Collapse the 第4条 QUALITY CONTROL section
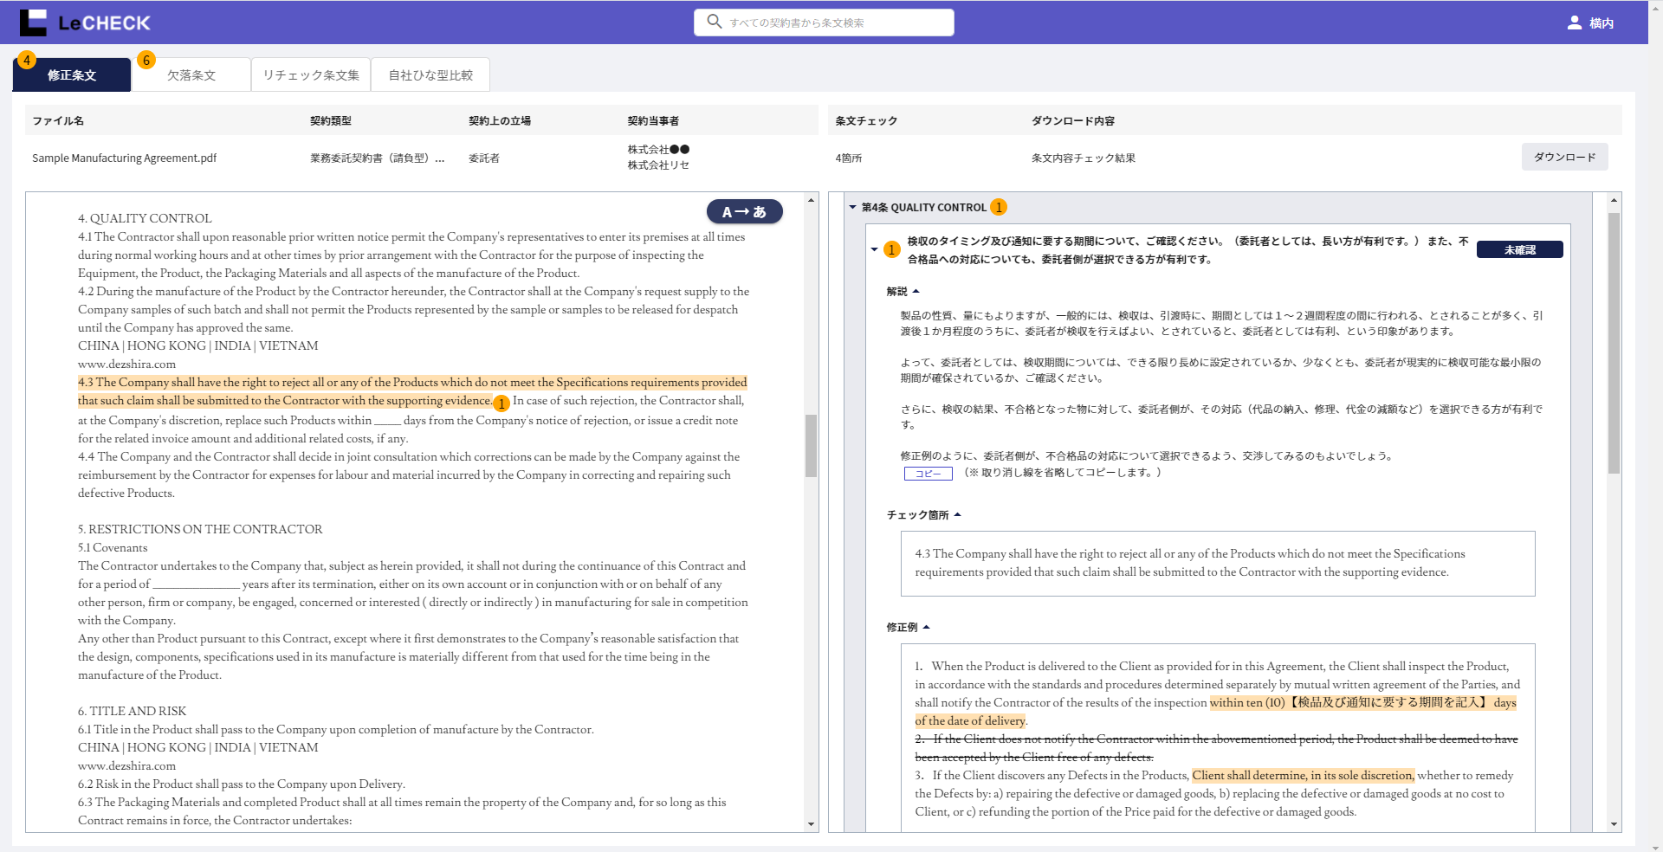 pyautogui.click(x=853, y=207)
